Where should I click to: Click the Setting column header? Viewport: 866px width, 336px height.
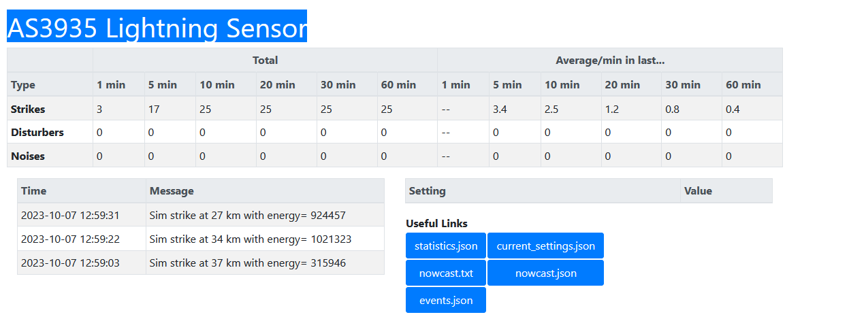[x=543, y=190]
